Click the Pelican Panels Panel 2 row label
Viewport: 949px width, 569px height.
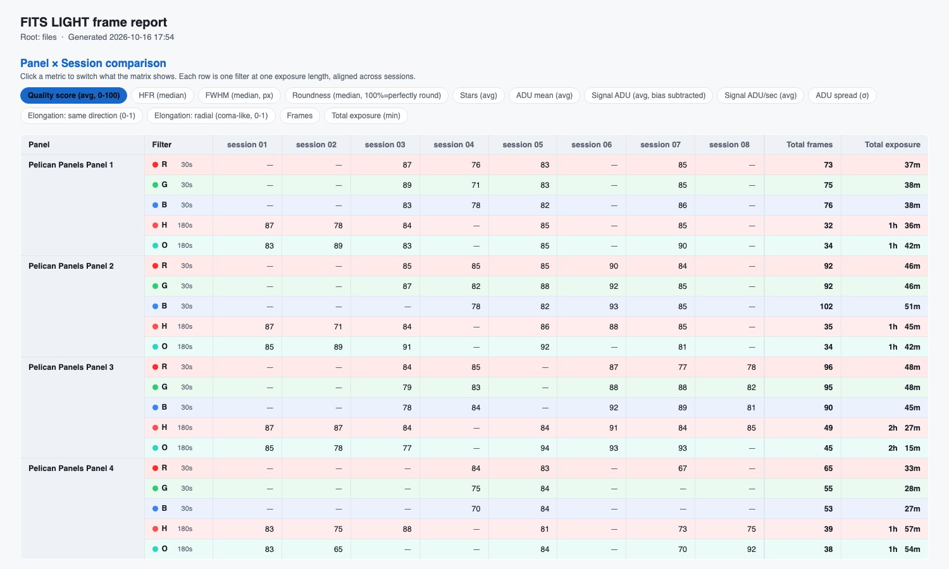[71, 266]
